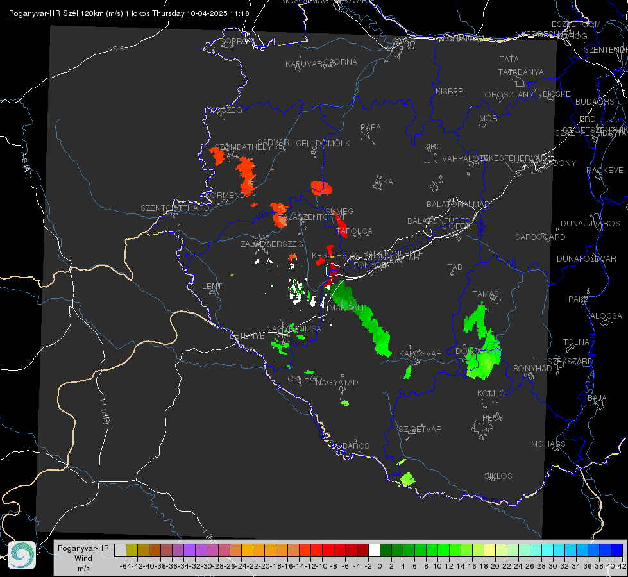Click the TATABANYA town label
This screenshot has width=628, height=577.
(x=521, y=72)
